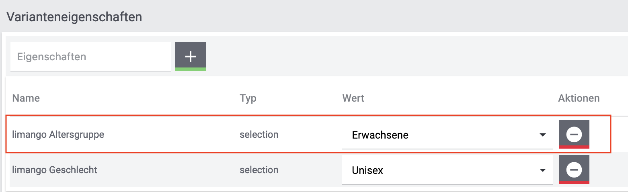The width and height of the screenshot is (628, 192).
Task: Click the Name column header
Action: [x=26, y=98]
